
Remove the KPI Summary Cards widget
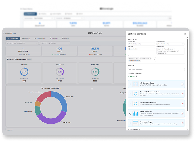pyautogui.click(x=182, y=84)
